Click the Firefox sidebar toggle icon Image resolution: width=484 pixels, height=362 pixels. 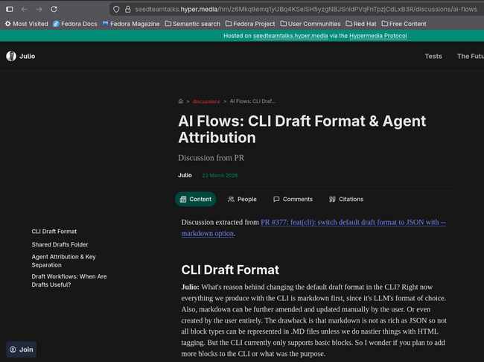coord(10,9)
